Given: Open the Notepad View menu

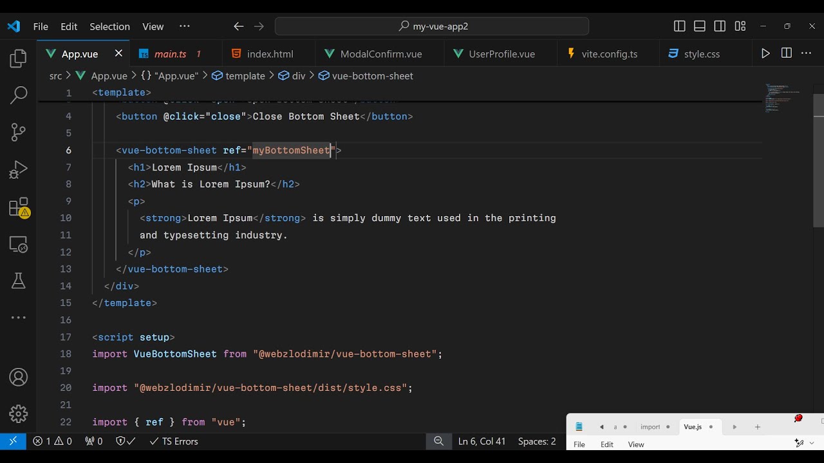Looking at the screenshot, I should (636, 444).
